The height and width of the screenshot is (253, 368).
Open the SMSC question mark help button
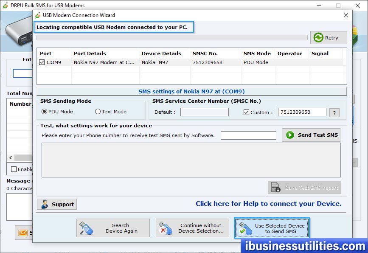pos(334,112)
